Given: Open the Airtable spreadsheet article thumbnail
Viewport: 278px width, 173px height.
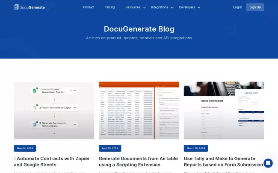Looking at the screenshot, I should tap(139, 110).
